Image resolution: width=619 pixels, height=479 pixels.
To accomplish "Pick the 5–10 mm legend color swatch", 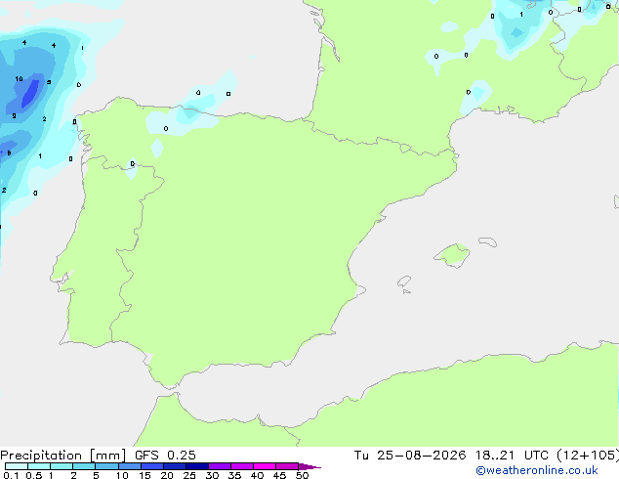I will [106, 466].
